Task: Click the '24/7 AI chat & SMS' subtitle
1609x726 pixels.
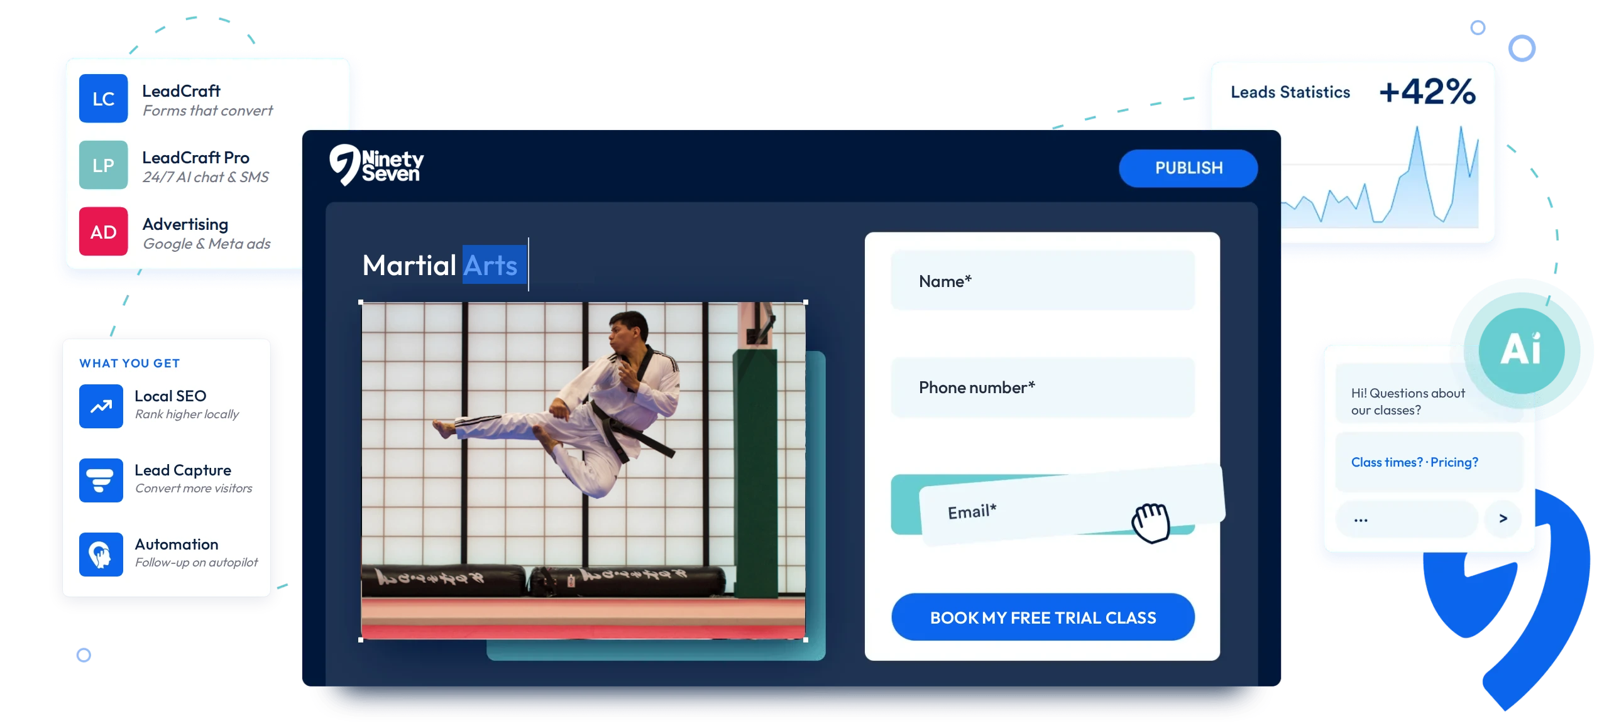Action: pos(206,178)
